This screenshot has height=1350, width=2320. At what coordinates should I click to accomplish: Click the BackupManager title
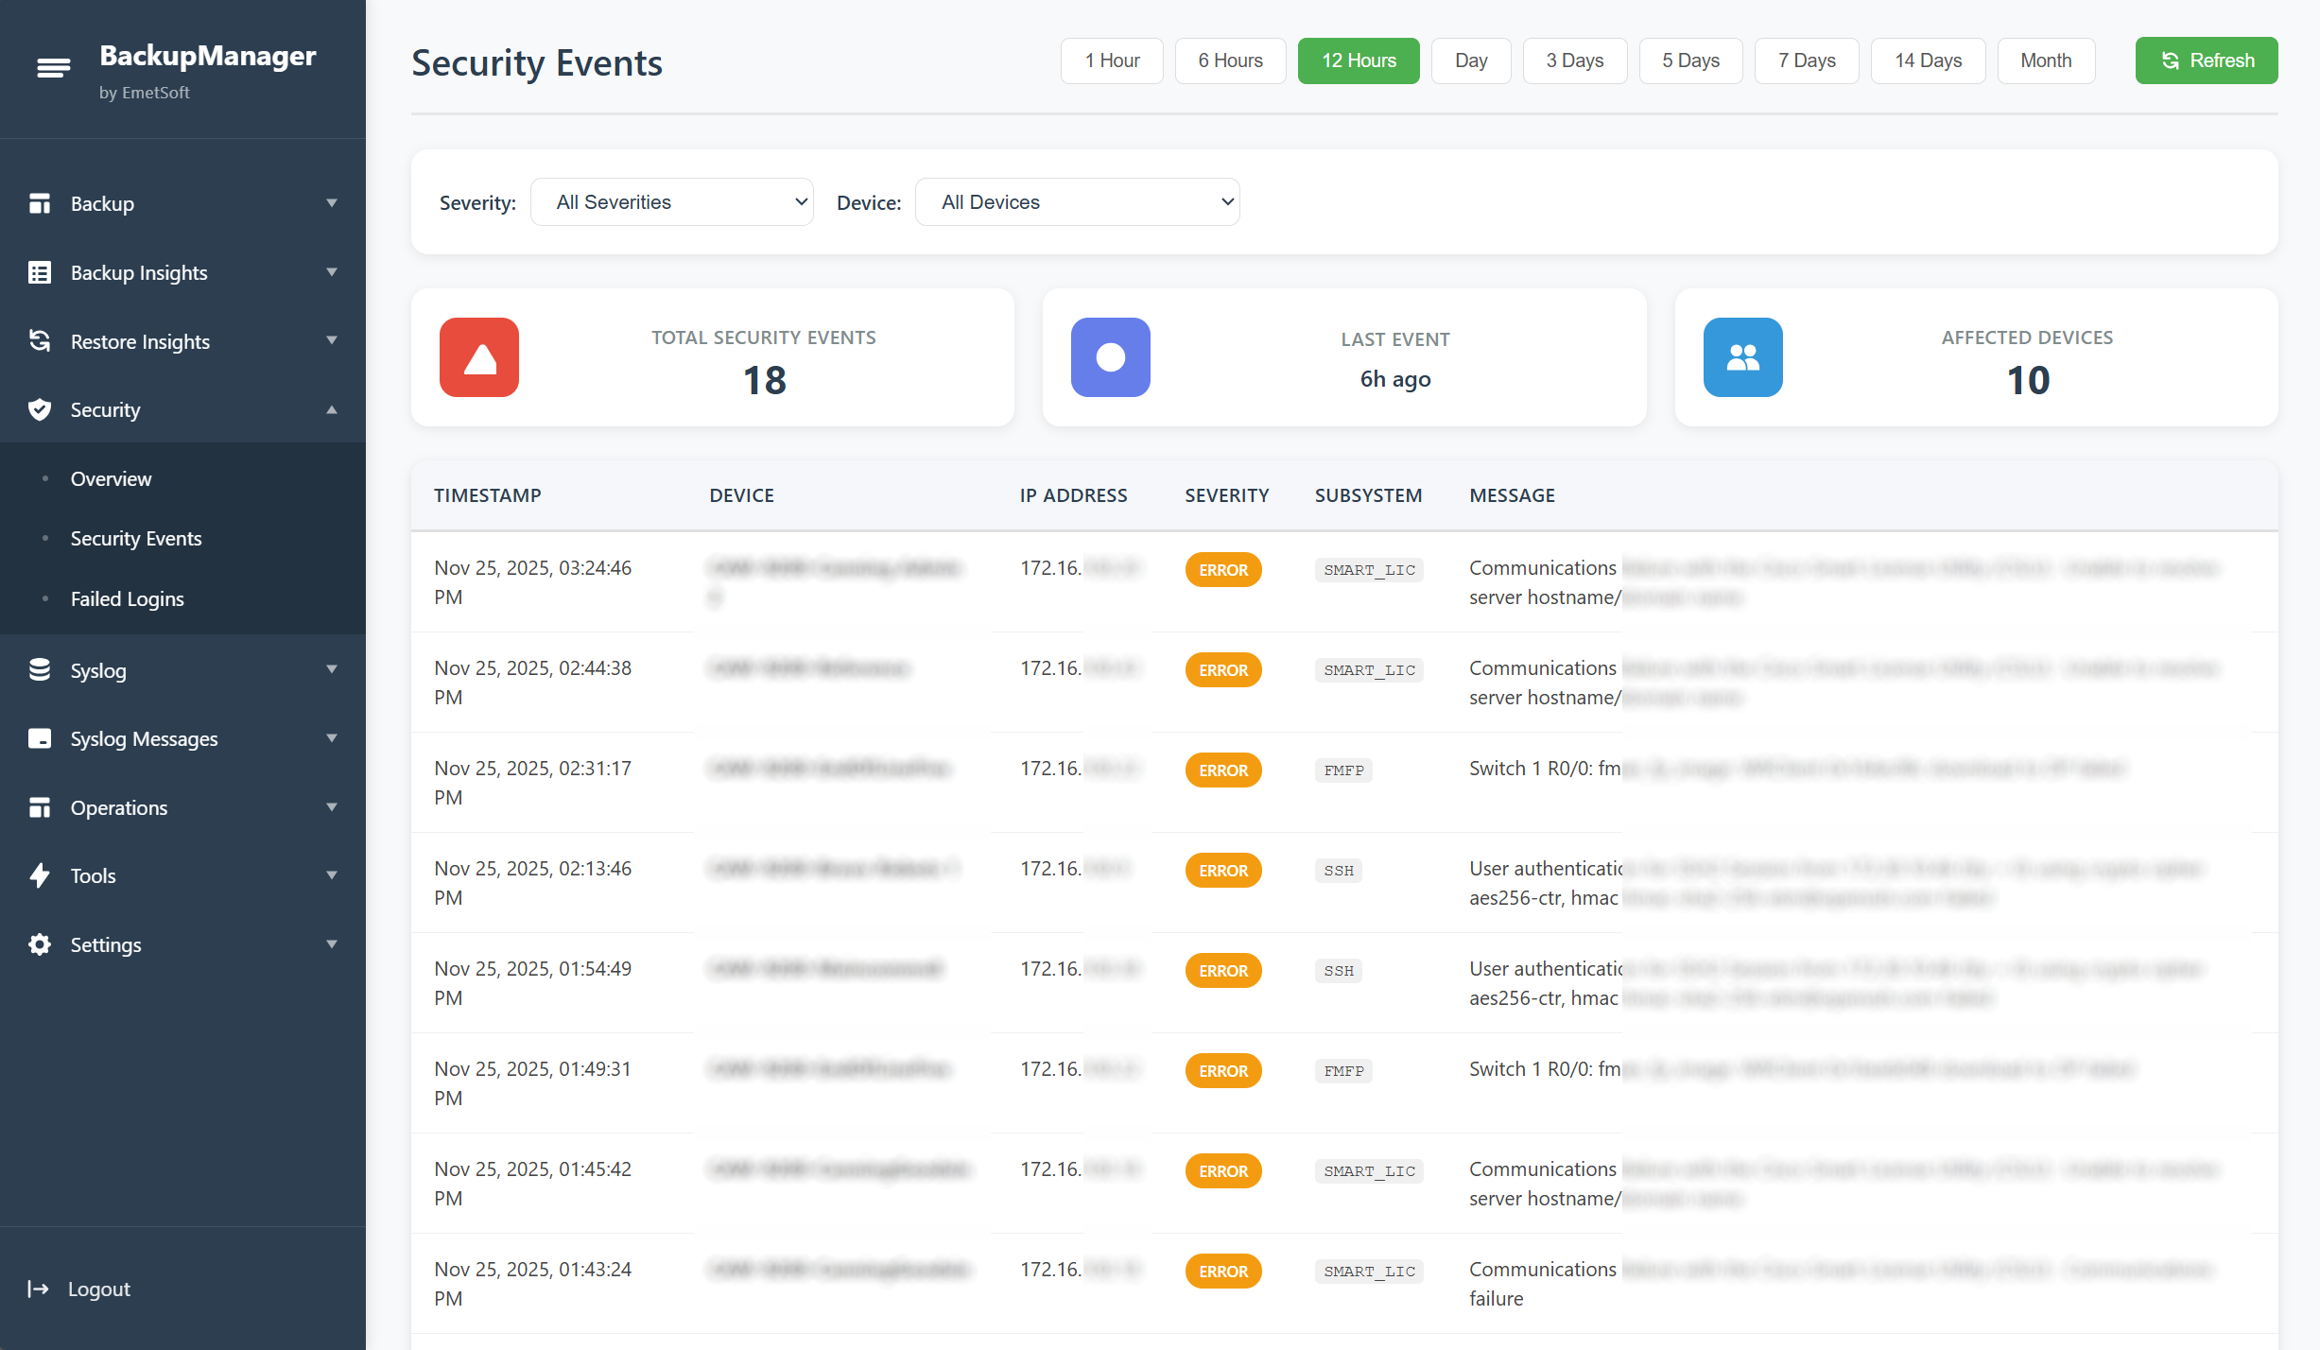208,55
